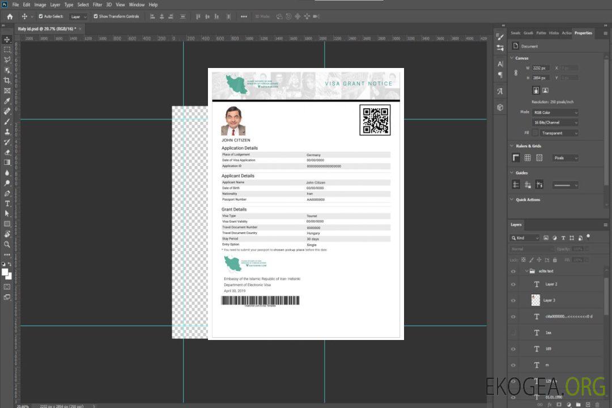This screenshot has width=612, height=408.
Task: Collapse the 'edite text' layer group
Action: tap(526, 271)
